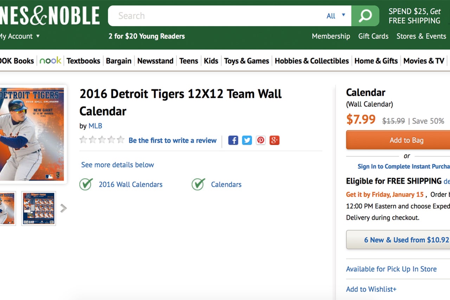This screenshot has width=450, height=300.
Task: Click Be the first to write a review
Action: point(173,141)
